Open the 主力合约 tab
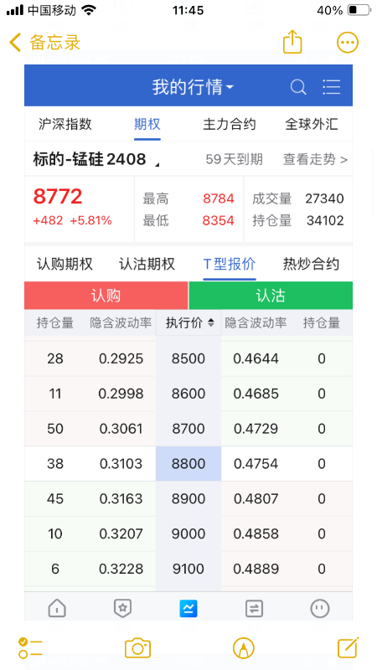 click(229, 124)
